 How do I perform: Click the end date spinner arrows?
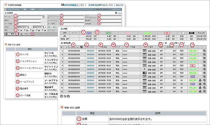pyautogui.click(x=43, y=27)
